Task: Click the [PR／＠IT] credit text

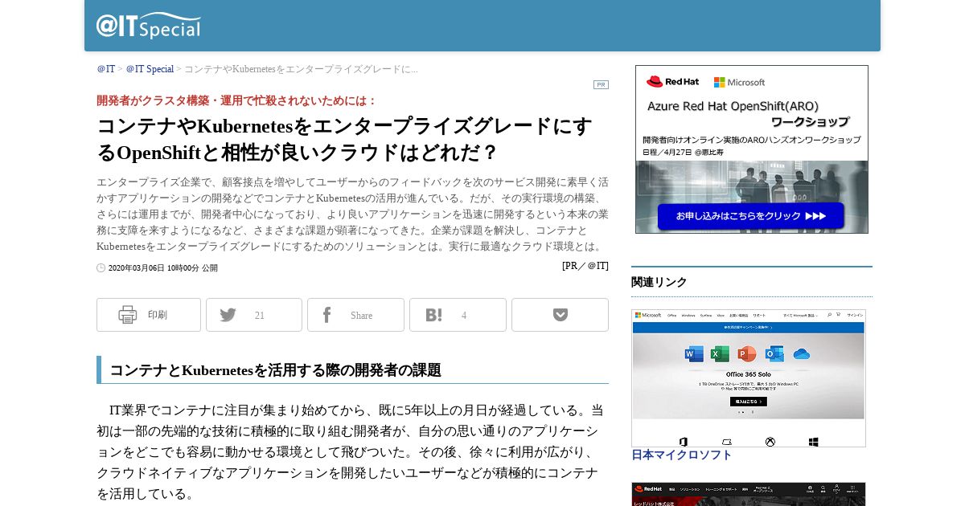Action: coord(585,266)
